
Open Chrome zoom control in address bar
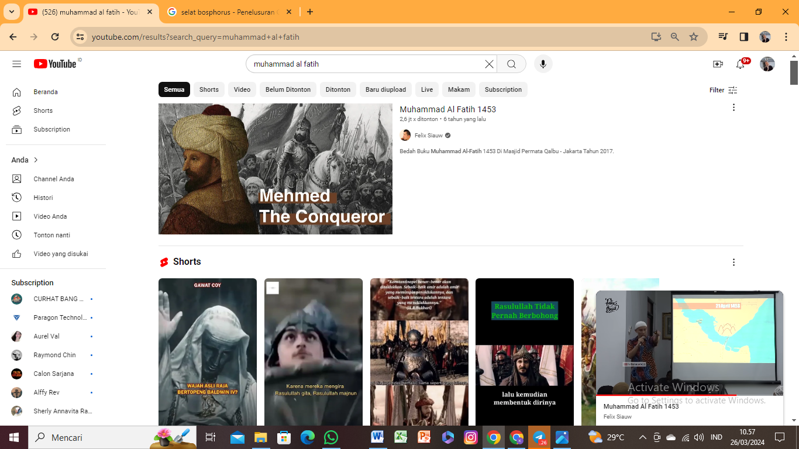[675, 37]
